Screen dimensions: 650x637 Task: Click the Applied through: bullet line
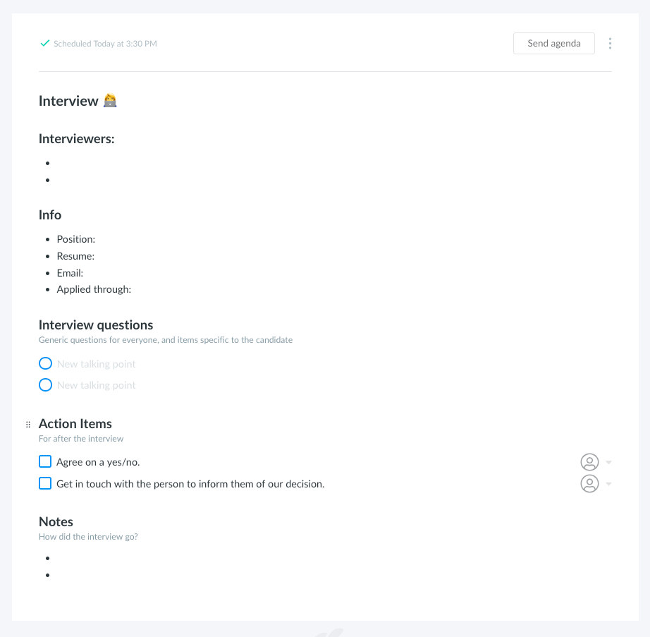(x=94, y=289)
